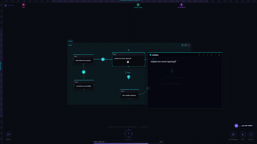
Task: Click the Pink pin marker
Action: click(23, 5)
